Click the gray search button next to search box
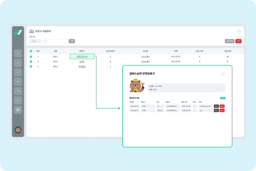The height and width of the screenshot is (171, 256). click(72, 41)
